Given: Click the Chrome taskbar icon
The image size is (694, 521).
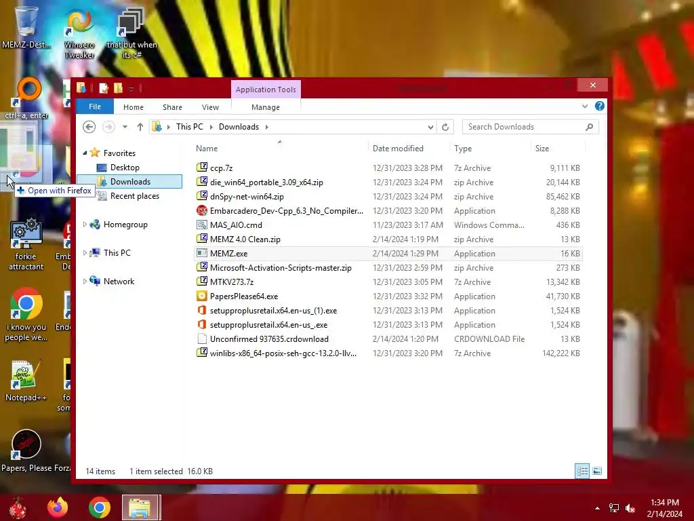Looking at the screenshot, I should click(x=100, y=507).
